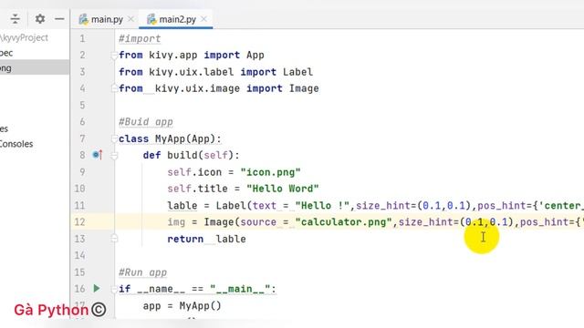
Task: Close the main.py tab
Action: [130, 19]
